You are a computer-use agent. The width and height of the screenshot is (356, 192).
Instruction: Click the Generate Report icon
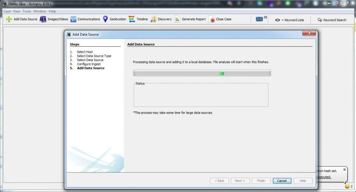177,19
